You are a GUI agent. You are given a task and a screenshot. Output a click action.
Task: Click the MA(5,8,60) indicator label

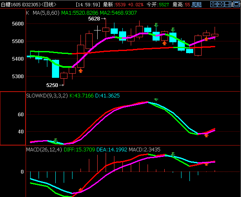point(46,13)
